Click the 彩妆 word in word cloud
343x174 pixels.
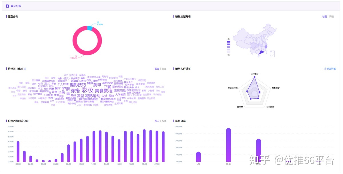tap(87, 90)
